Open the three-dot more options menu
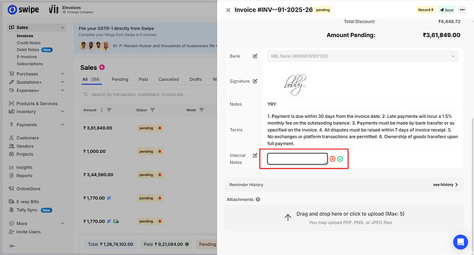The image size is (474, 255). click(x=462, y=10)
